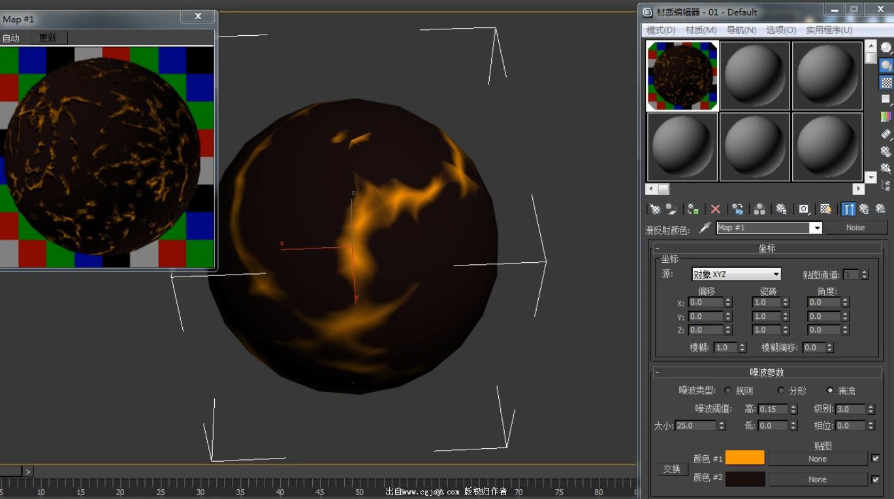894x499 pixels.
Task: Toggle the checkered Background icon
Action: tap(886, 83)
